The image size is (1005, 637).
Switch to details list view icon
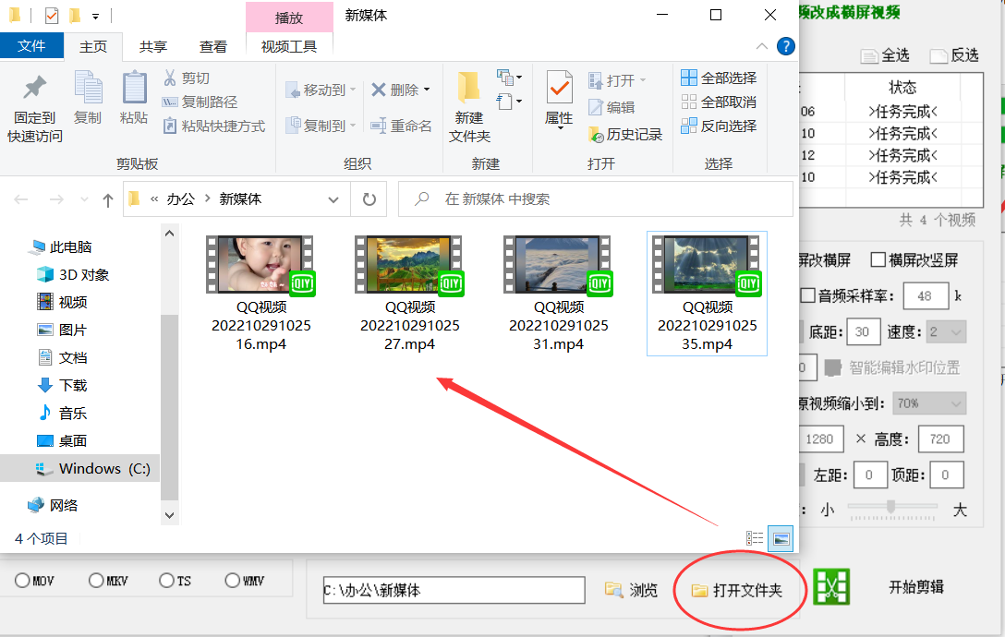click(755, 538)
